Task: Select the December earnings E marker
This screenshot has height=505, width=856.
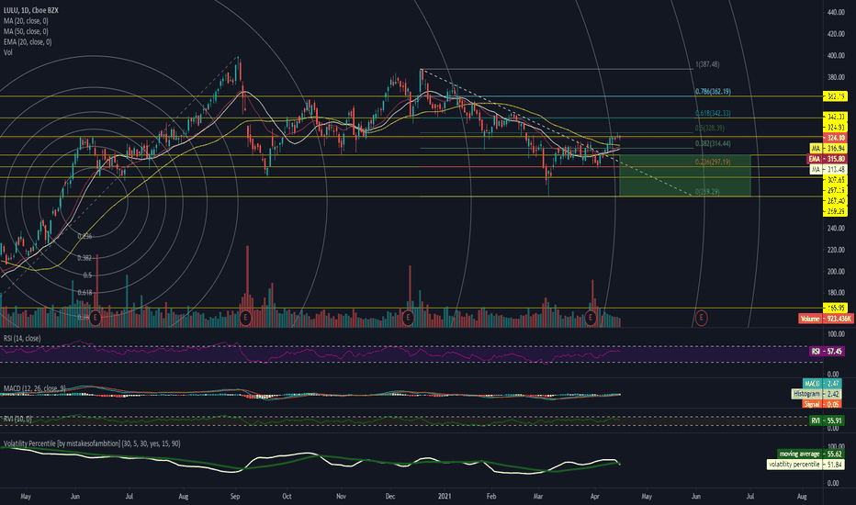Action: tap(407, 317)
